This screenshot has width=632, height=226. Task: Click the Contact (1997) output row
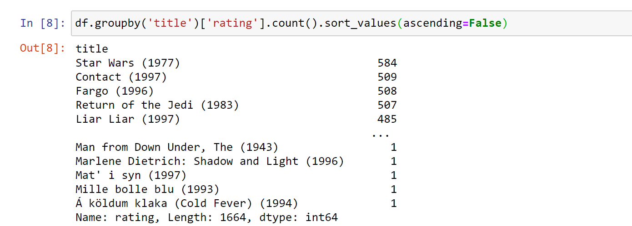click(236, 77)
